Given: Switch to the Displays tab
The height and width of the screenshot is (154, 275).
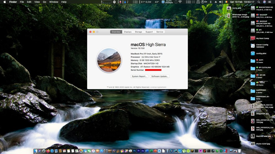Looking at the screenshot, I should (128, 32).
